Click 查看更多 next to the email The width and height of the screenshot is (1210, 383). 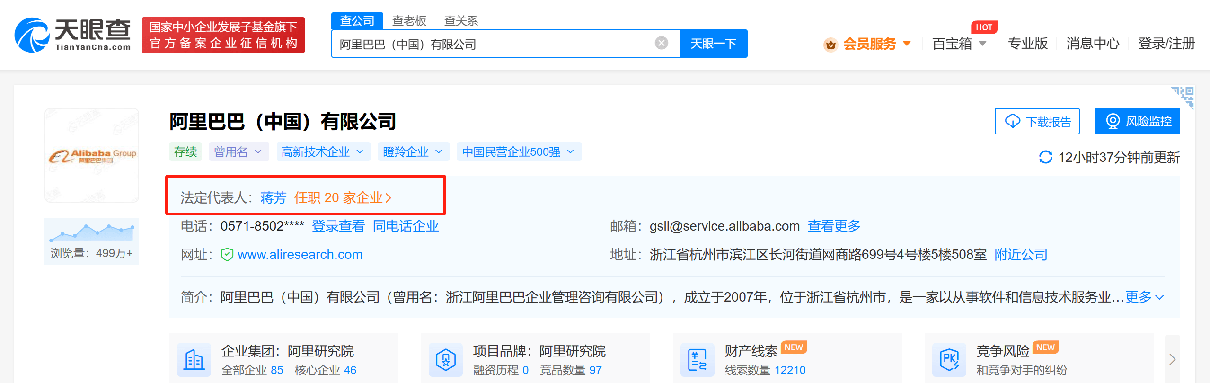834,226
